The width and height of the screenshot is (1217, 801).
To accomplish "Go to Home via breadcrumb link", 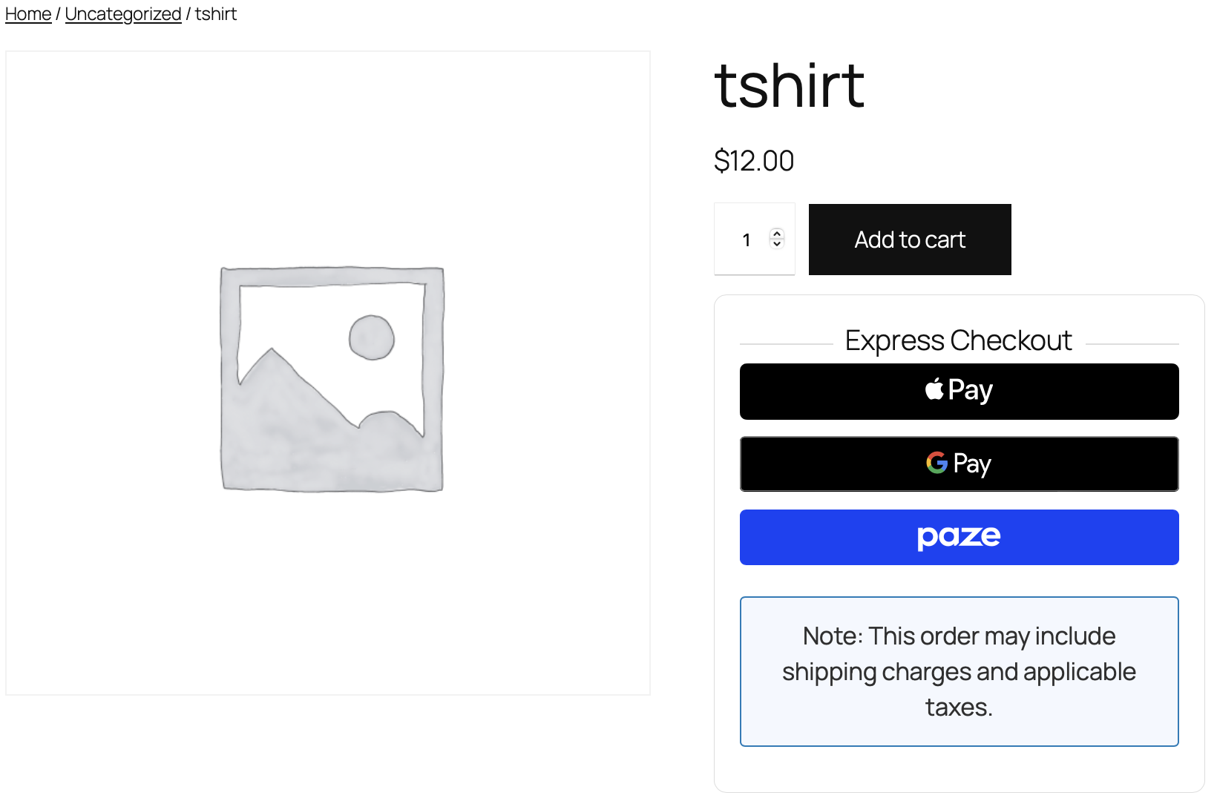I will (x=28, y=14).
